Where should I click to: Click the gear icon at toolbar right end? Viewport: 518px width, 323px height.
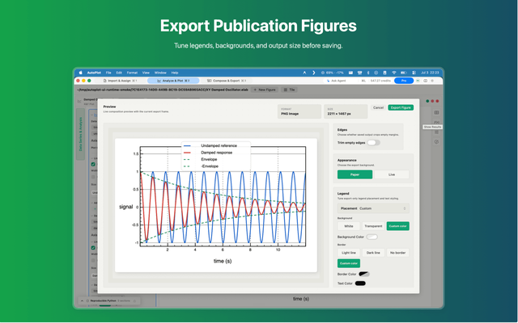432,81
